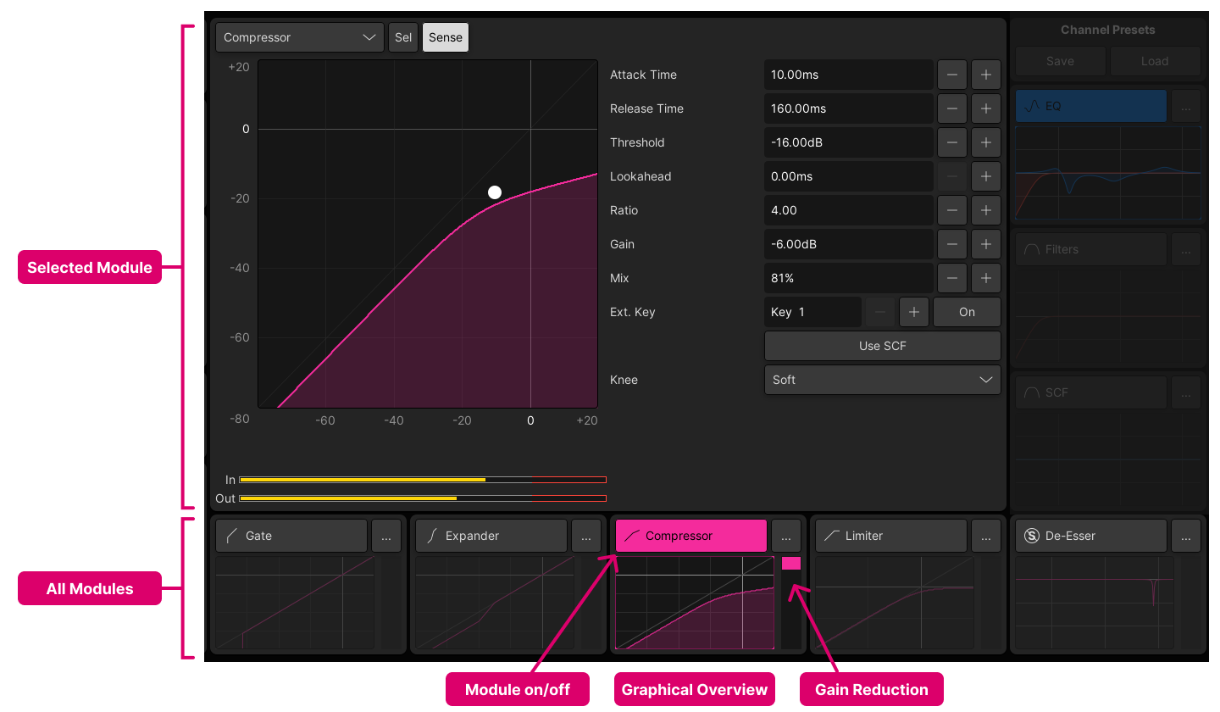Open Gate module options ellipsis
1220x712 pixels.
(386, 536)
